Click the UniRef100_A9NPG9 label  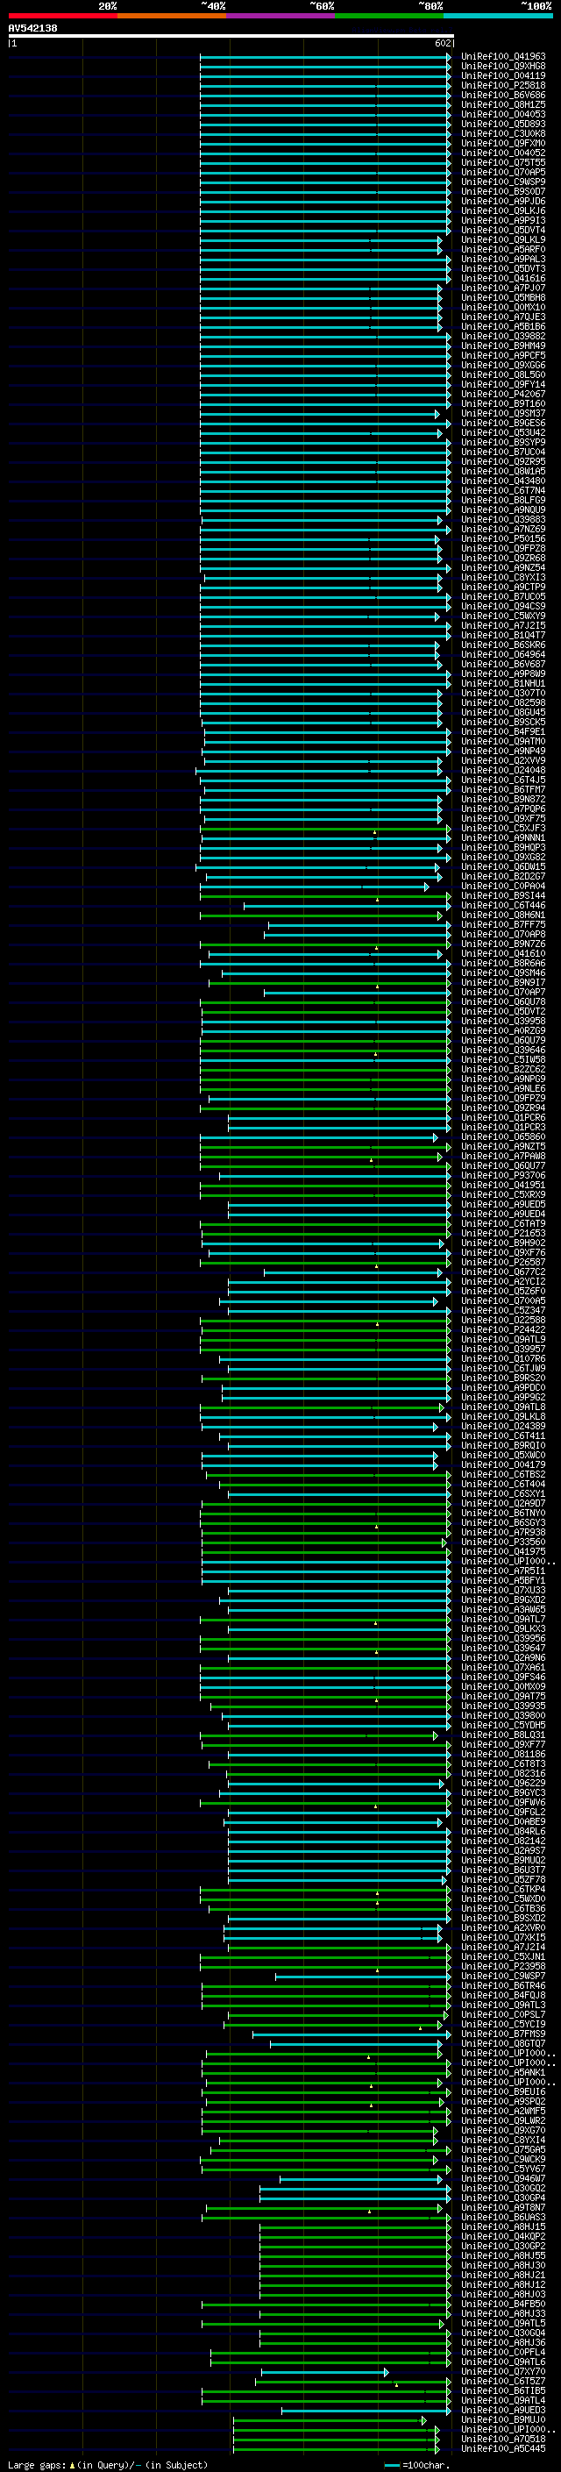(503, 1079)
